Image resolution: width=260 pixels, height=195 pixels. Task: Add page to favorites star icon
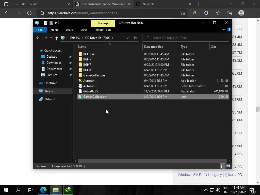pos(183,13)
